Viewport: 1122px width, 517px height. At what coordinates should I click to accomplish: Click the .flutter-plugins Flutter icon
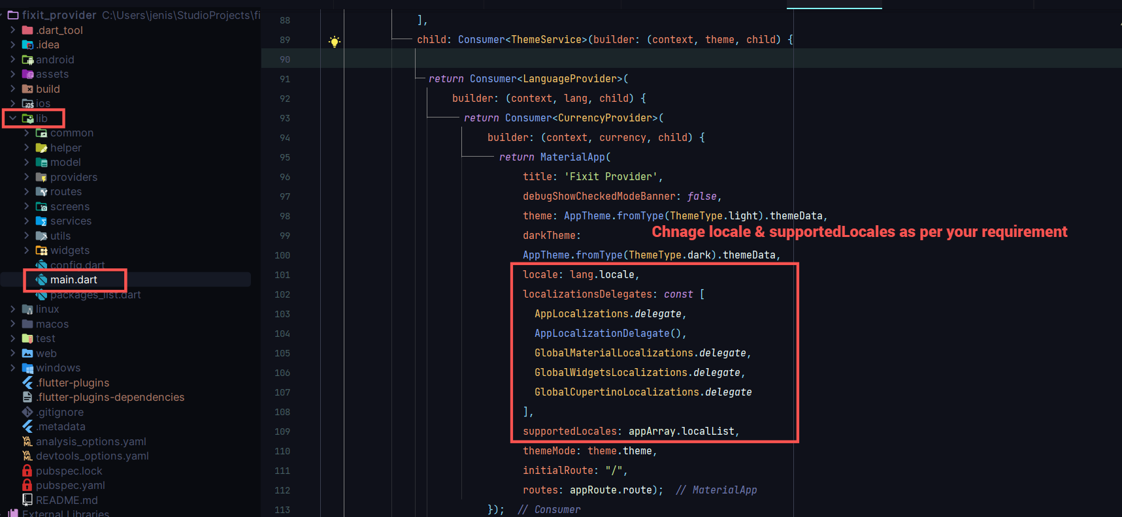(x=27, y=383)
